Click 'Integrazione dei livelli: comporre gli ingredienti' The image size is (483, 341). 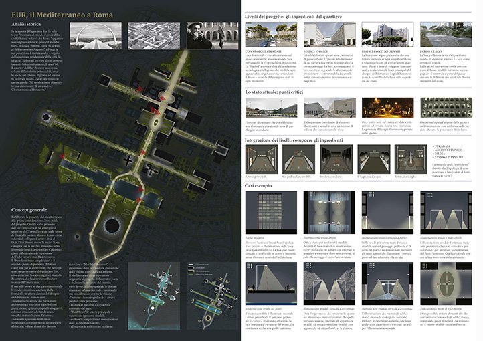pyautogui.click(x=294, y=140)
